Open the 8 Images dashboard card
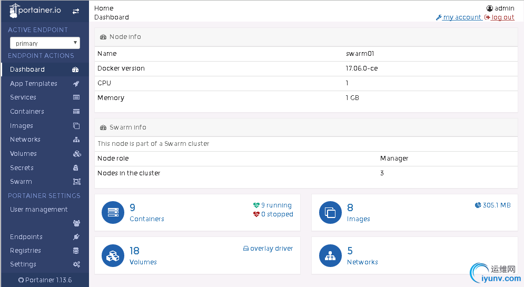The height and width of the screenshot is (287, 524). 414,213
